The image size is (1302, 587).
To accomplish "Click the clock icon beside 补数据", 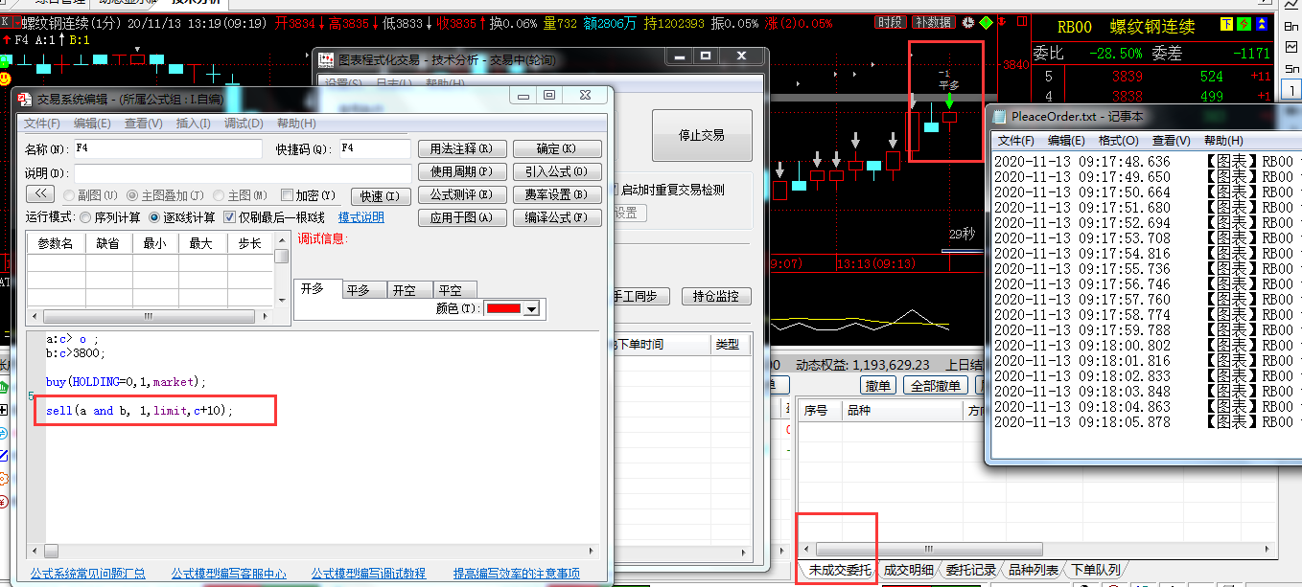I will point(968,22).
